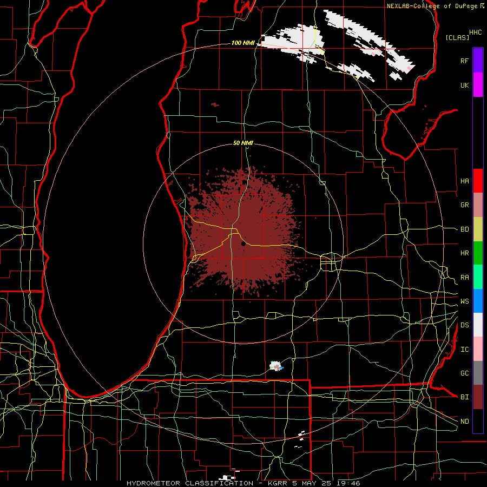Click the HHC product label
The image size is (487, 487).
(475, 32)
